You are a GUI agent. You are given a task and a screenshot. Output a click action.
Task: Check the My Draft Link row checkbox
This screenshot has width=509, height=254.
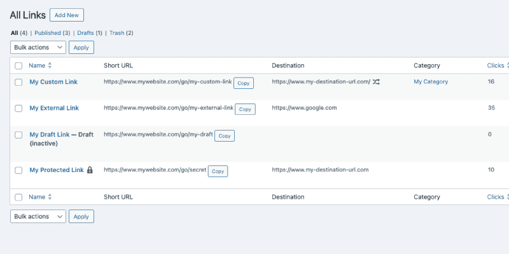point(18,135)
